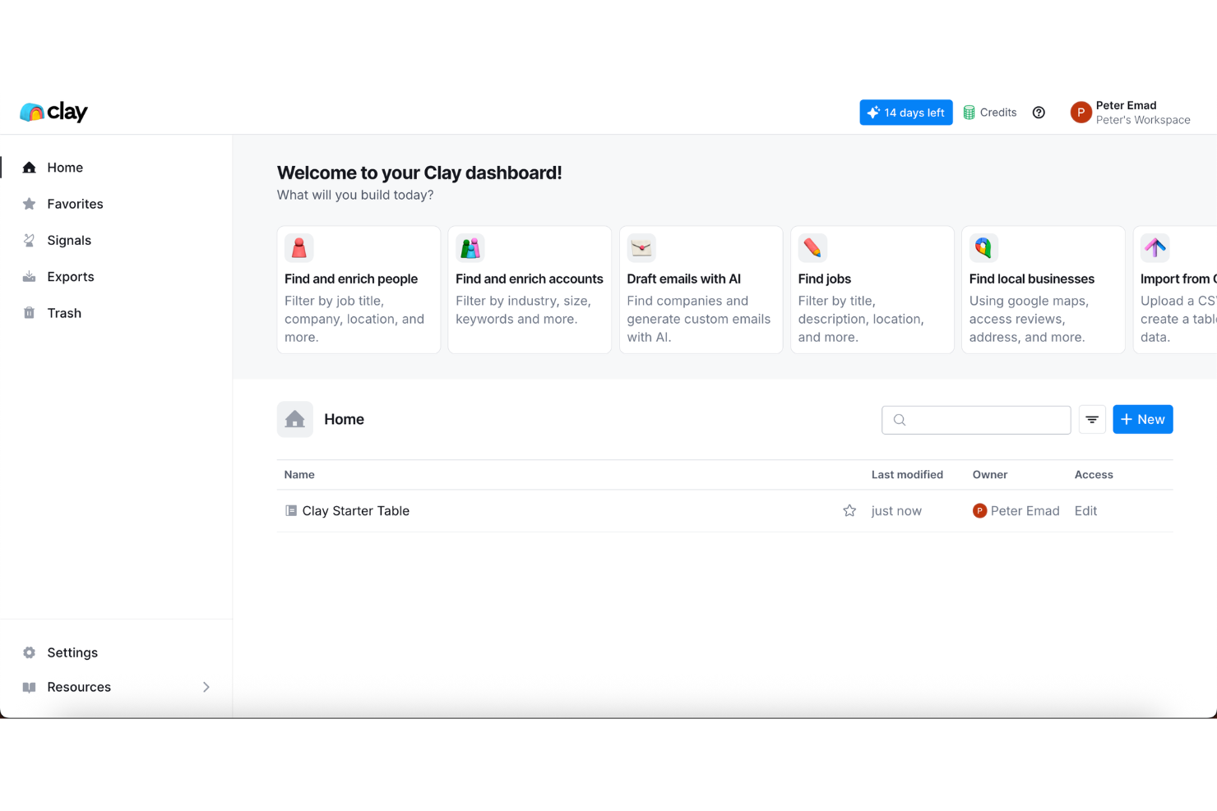Screen dimensions: 1217x811
Task: Favorite Clay Starter Table with the star
Action: click(x=849, y=511)
